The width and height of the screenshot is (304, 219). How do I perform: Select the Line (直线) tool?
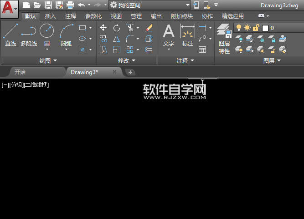click(x=10, y=35)
